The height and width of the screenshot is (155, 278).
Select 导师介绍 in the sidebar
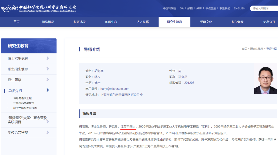[15, 91]
